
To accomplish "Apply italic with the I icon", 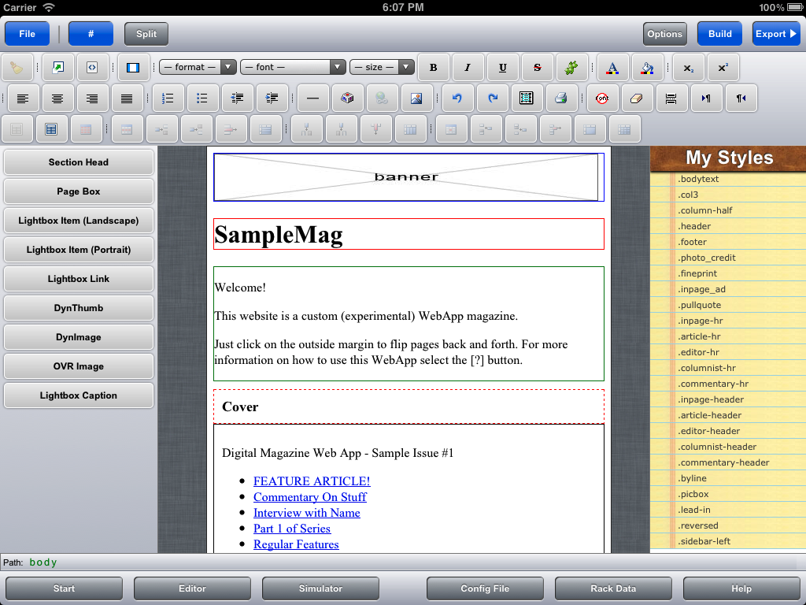I will pyautogui.click(x=468, y=68).
